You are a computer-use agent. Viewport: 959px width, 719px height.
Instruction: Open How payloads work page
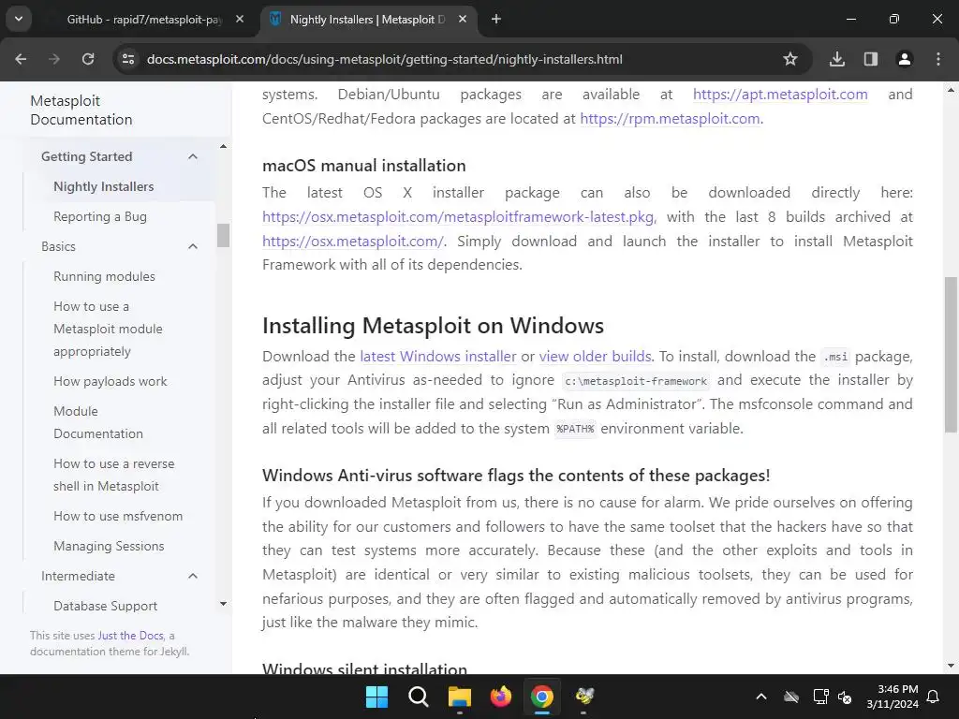click(x=111, y=382)
